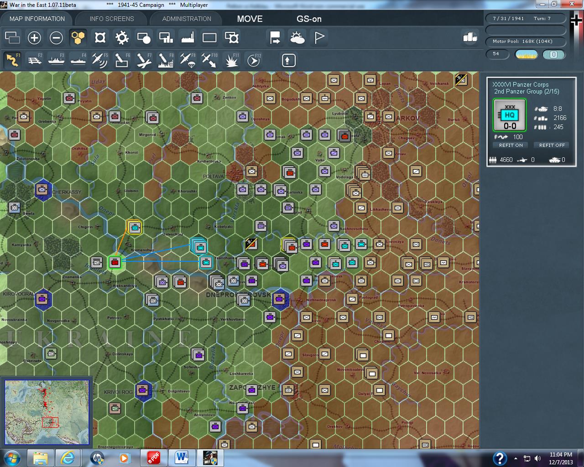Viewport: 584px width, 467px height.
Task: Select the F9 air transport mode
Action: (188, 60)
